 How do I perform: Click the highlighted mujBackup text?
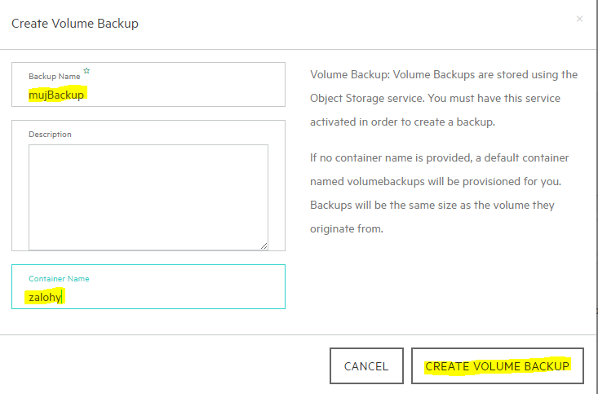click(56, 95)
